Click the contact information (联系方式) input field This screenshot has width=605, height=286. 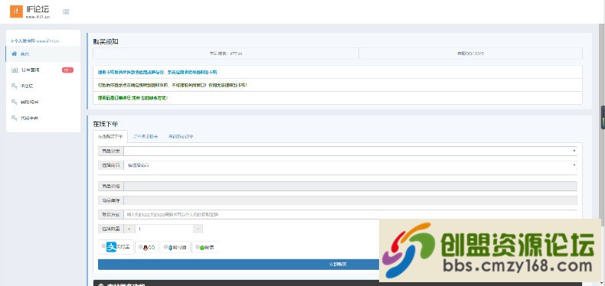[350, 214]
